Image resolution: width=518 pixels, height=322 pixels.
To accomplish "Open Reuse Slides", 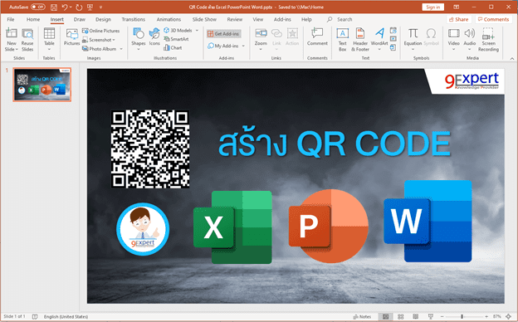I will [27, 40].
